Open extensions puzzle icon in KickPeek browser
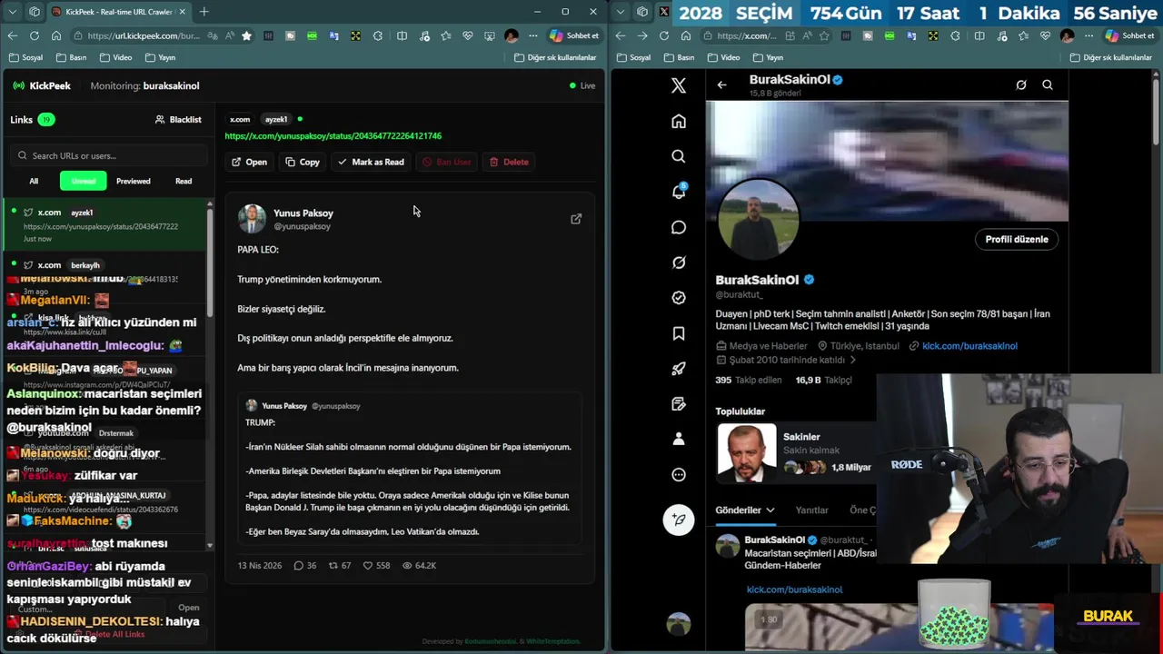This screenshot has width=1163, height=654. pos(376,35)
